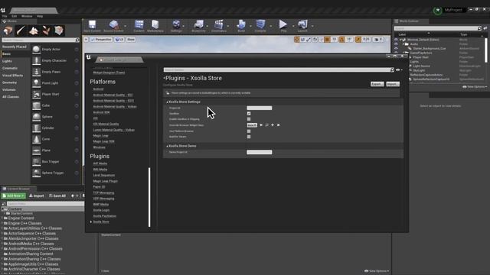Open the Help menu
Viewport: 490px width, 275px height.
(x=40, y=16)
